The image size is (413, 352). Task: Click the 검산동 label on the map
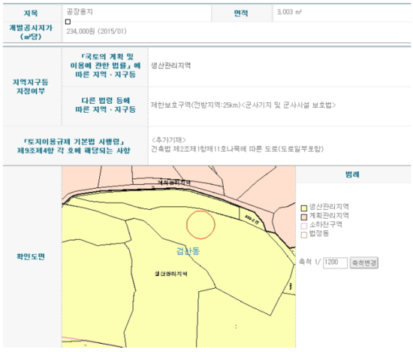pyautogui.click(x=188, y=250)
